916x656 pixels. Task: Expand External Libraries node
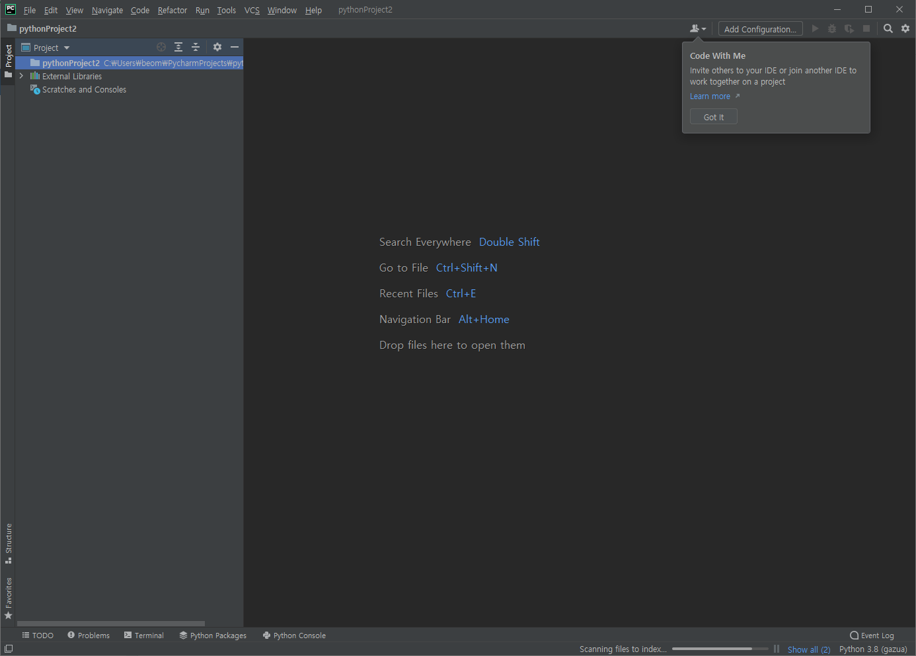[x=22, y=76]
